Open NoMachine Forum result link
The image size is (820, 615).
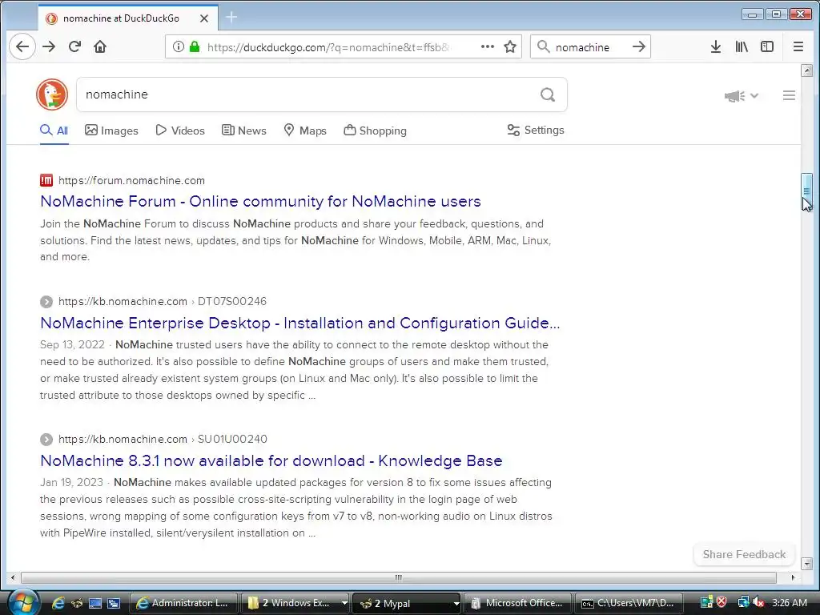point(260,201)
